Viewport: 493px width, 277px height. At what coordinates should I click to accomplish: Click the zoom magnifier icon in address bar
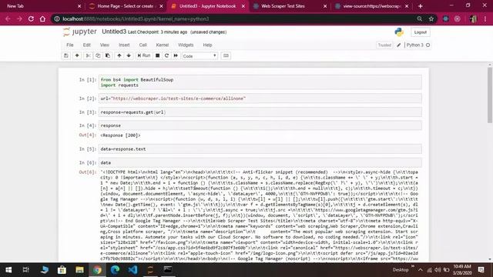pyautogui.click(x=419, y=18)
